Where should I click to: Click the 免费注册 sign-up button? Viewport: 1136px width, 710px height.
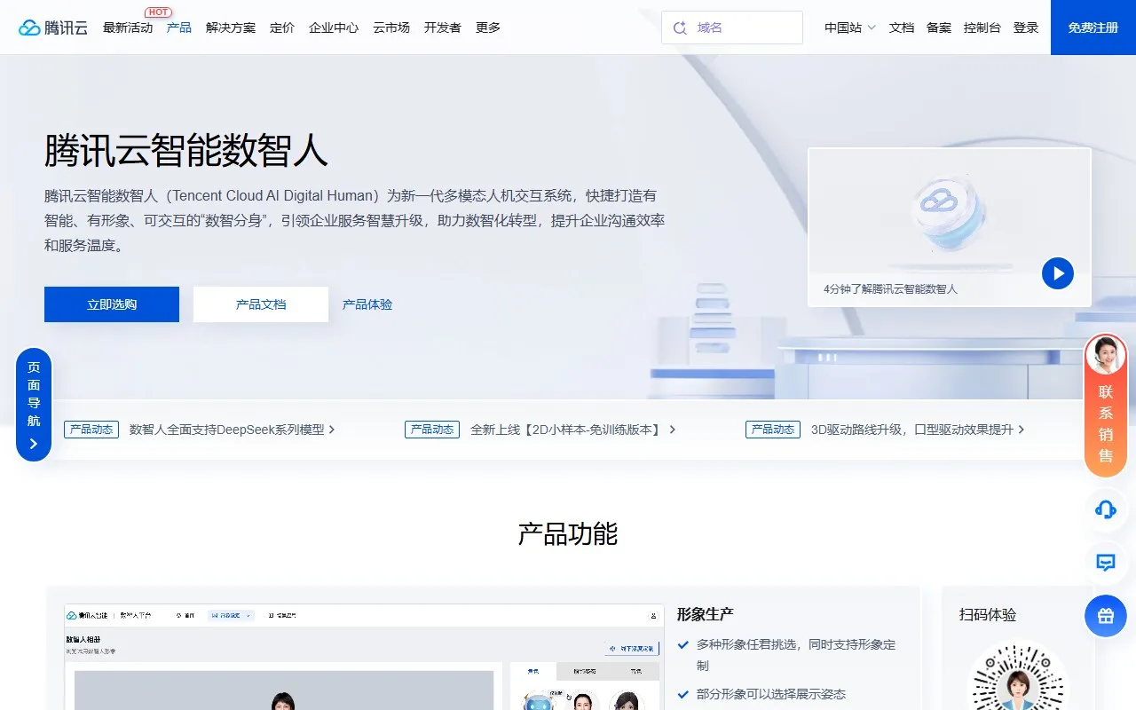tap(1092, 28)
